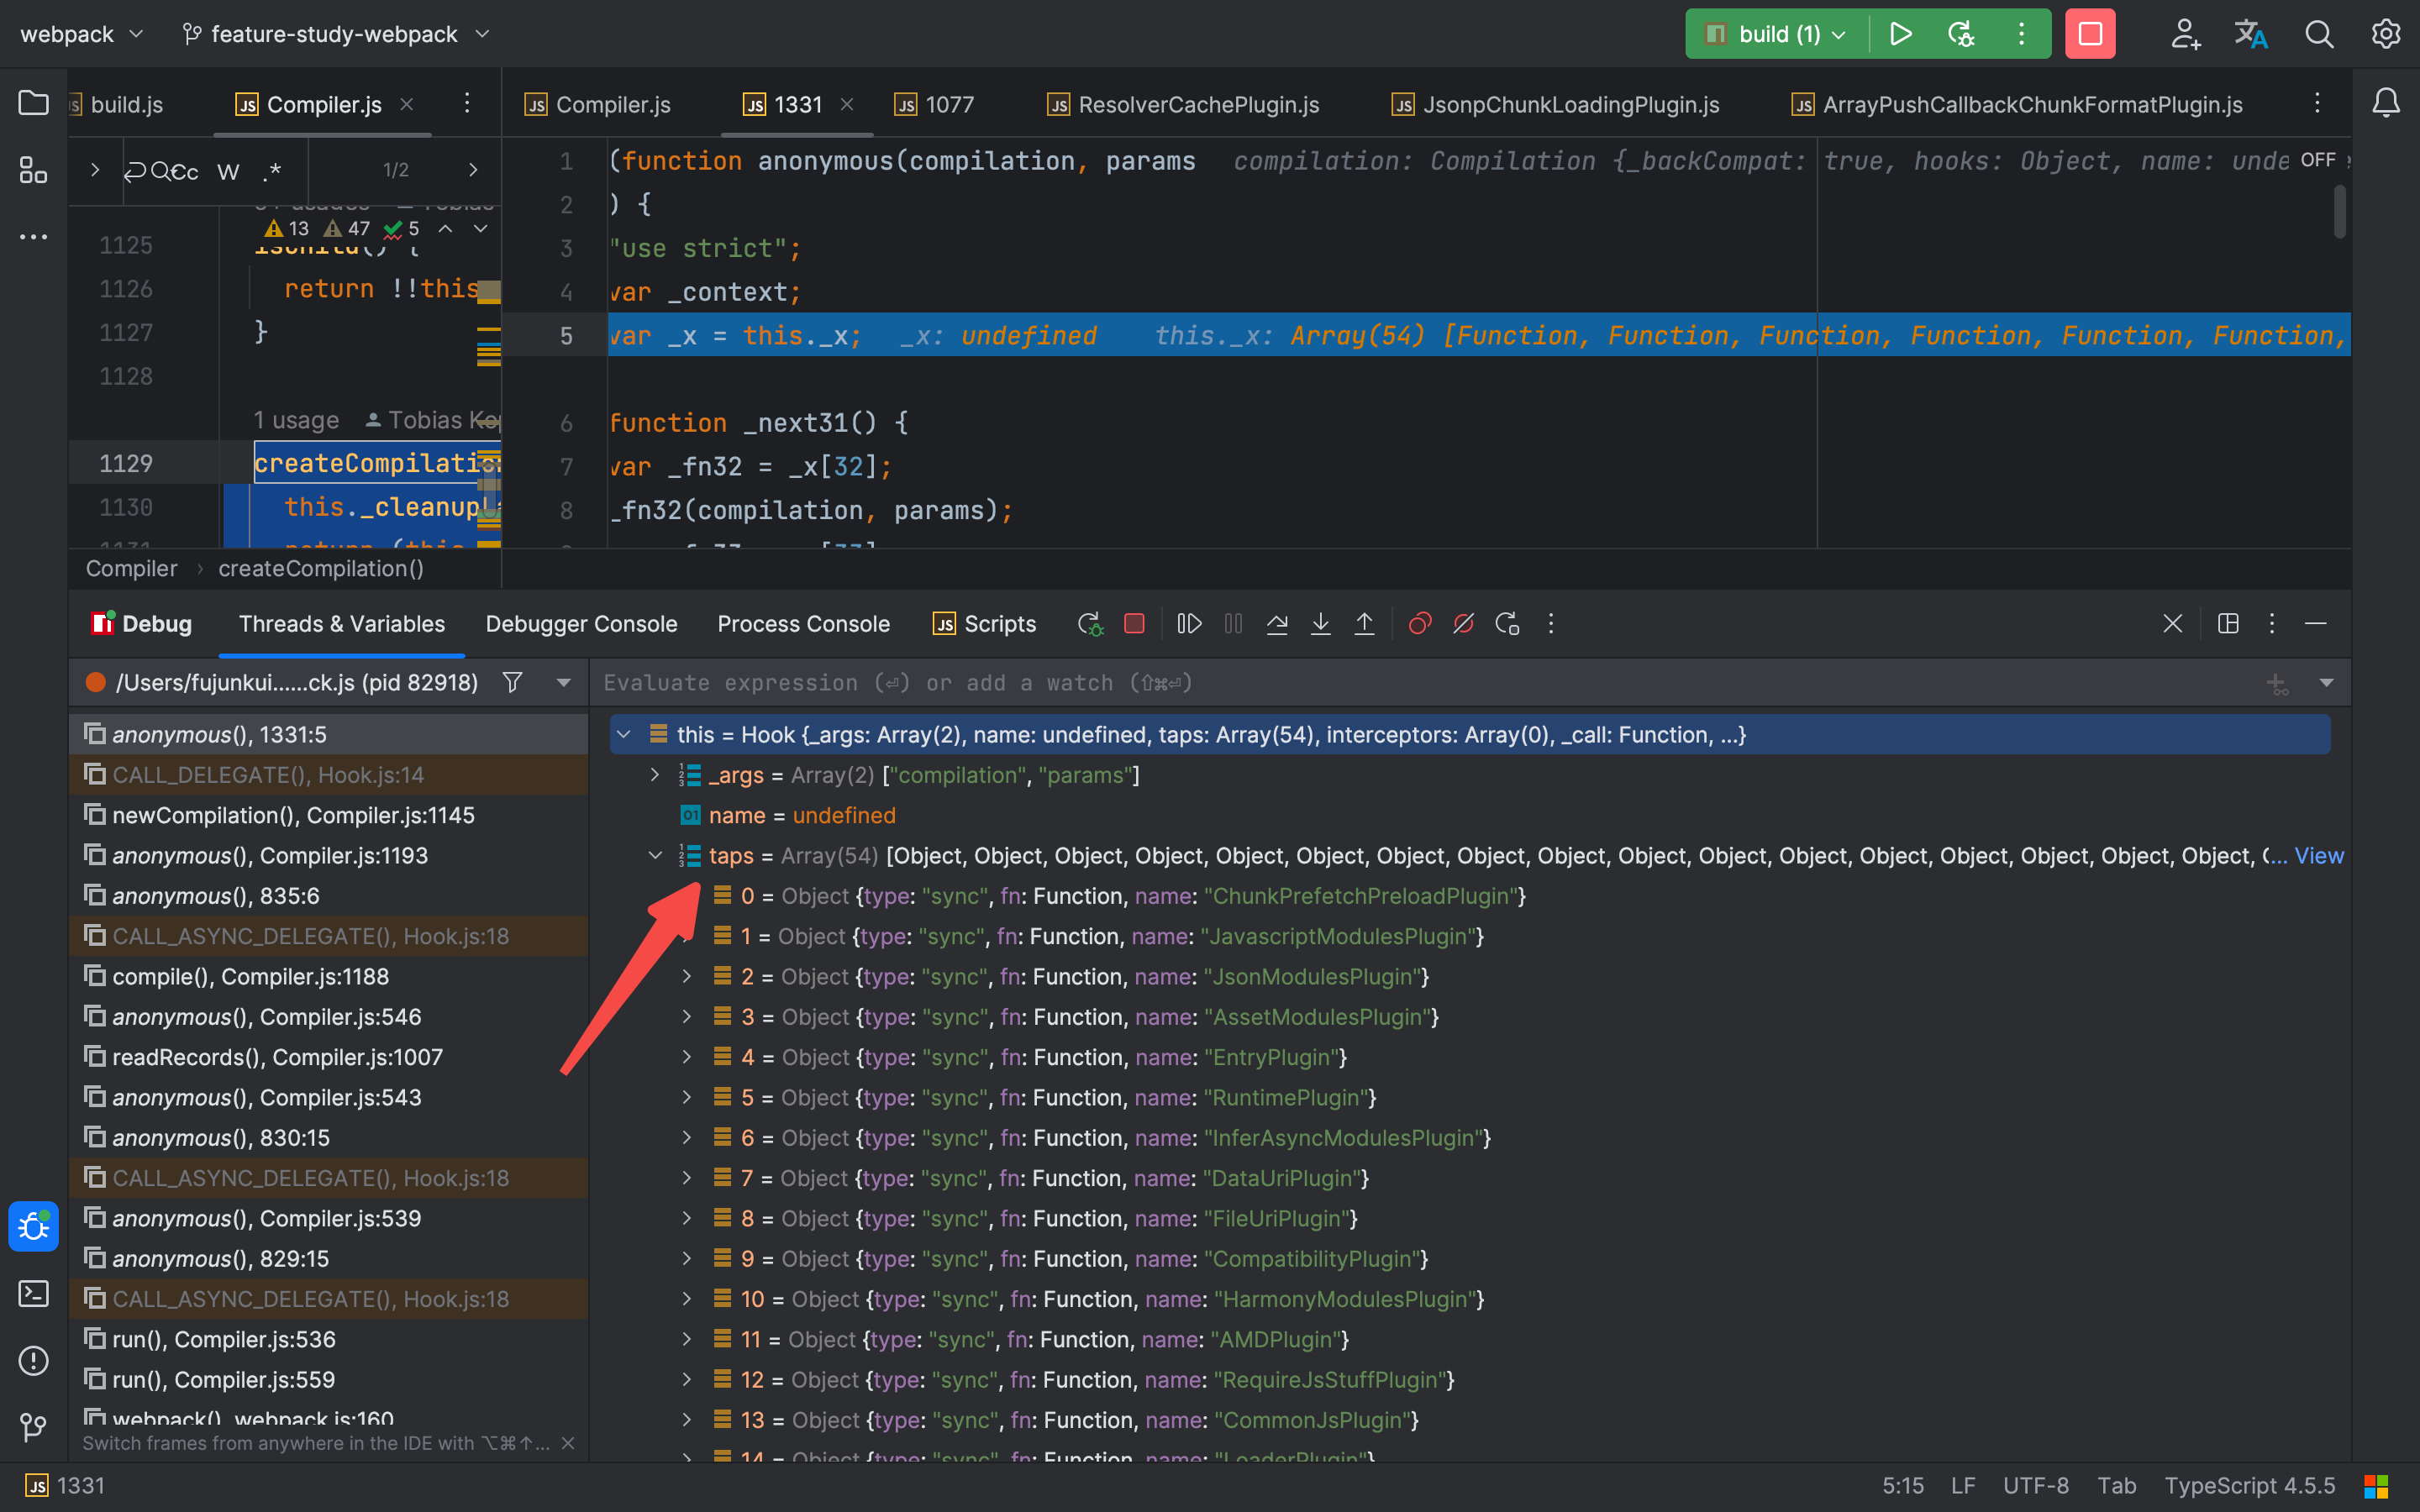Screen dimensions: 2420x1512
Task: Click the Step Into down-arrow icon
Action: [x=1320, y=624]
